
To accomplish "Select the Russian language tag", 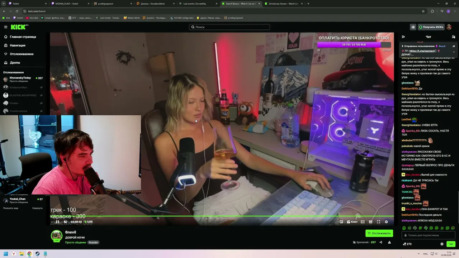I will [93, 243].
